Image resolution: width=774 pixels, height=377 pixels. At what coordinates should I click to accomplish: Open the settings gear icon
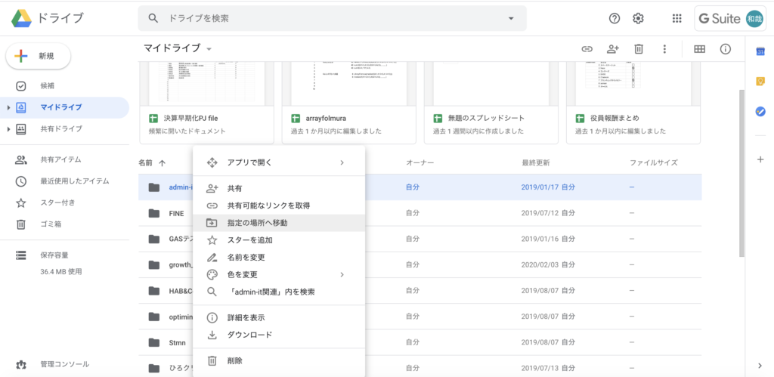[x=638, y=19]
